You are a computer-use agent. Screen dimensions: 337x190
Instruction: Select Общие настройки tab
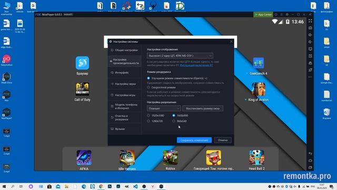point(125,50)
